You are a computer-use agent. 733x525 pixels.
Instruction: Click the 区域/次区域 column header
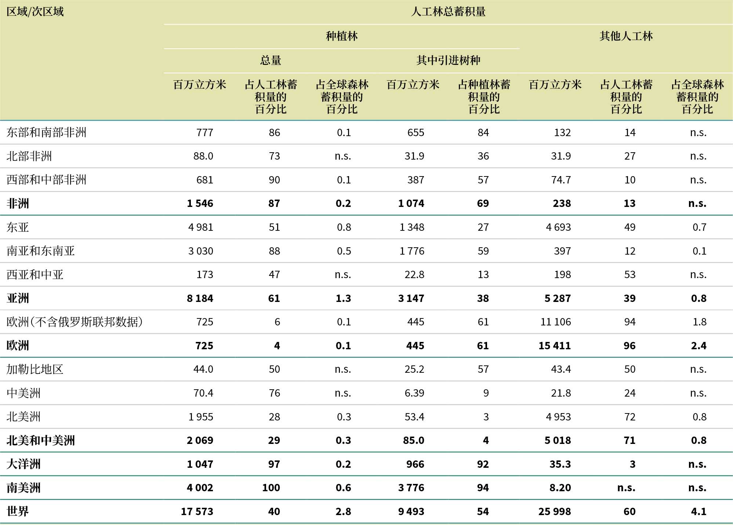pos(35,12)
